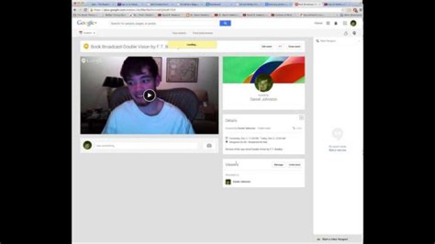The height and width of the screenshot is (244, 435).
Task: Expand the Events dropdown menu
Action: coord(88,33)
